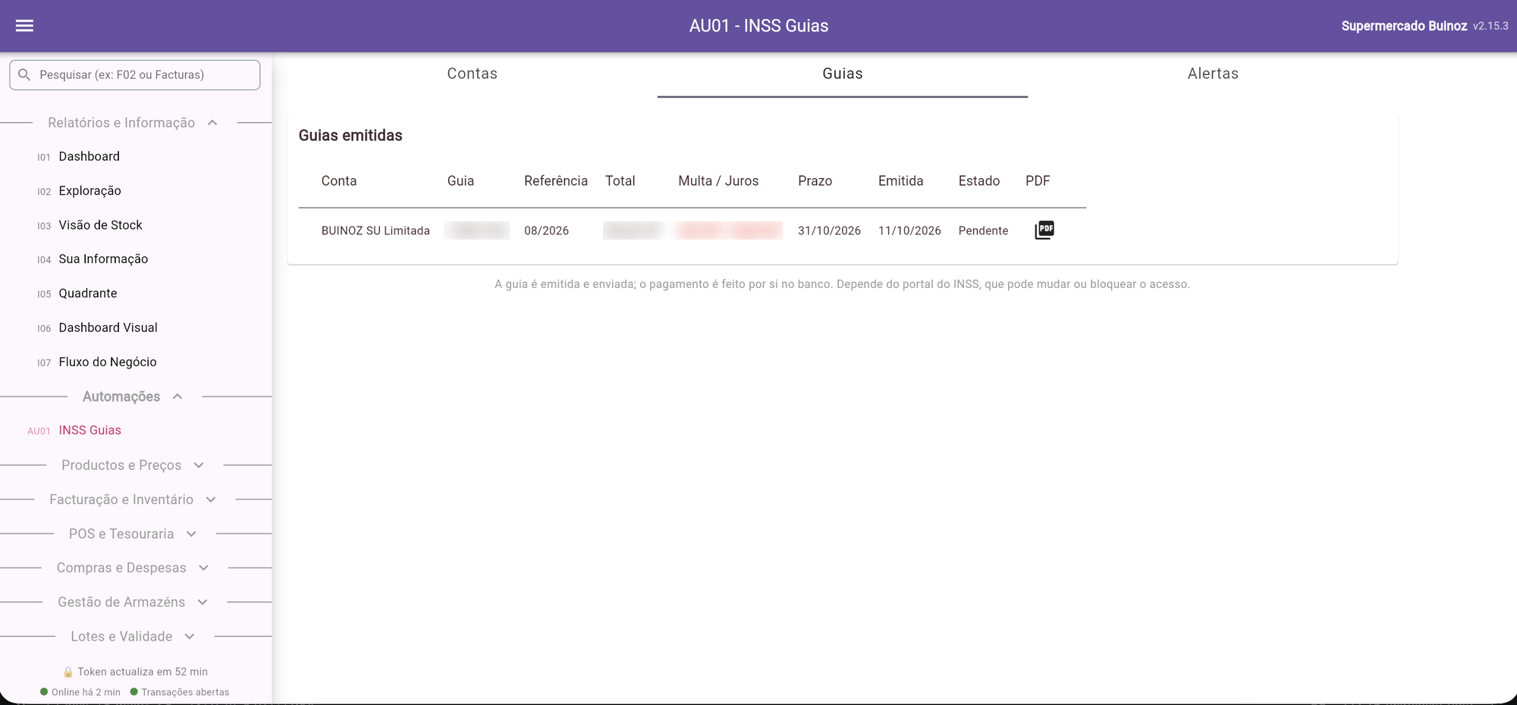Click the Conta column header
The width and height of the screenshot is (1517, 705).
[x=338, y=181]
